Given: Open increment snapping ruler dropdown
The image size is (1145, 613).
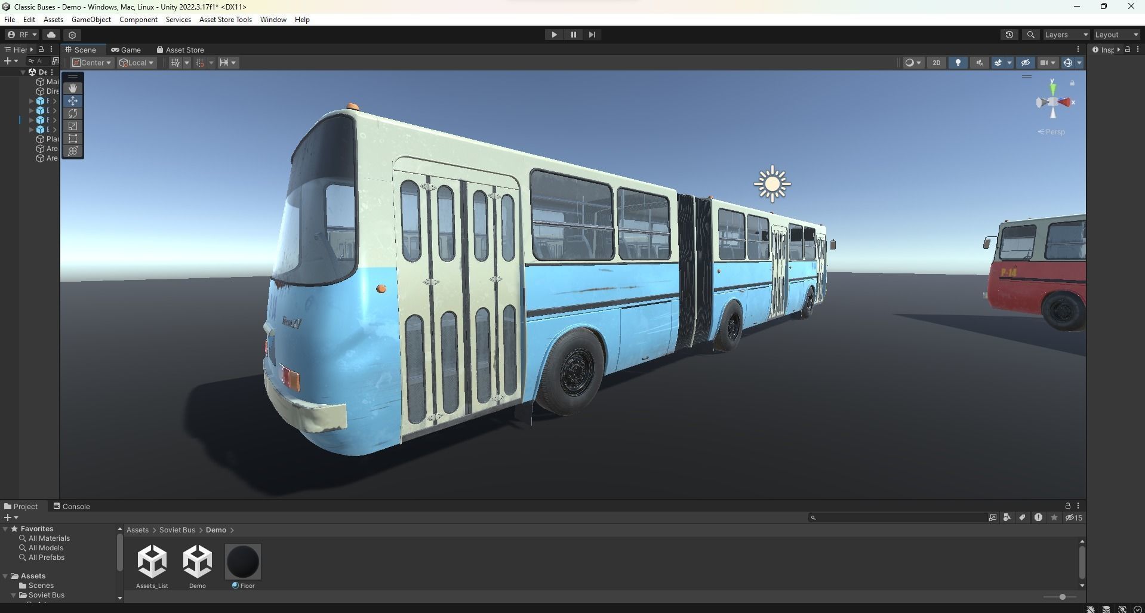Looking at the screenshot, I should tap(228, 63).
